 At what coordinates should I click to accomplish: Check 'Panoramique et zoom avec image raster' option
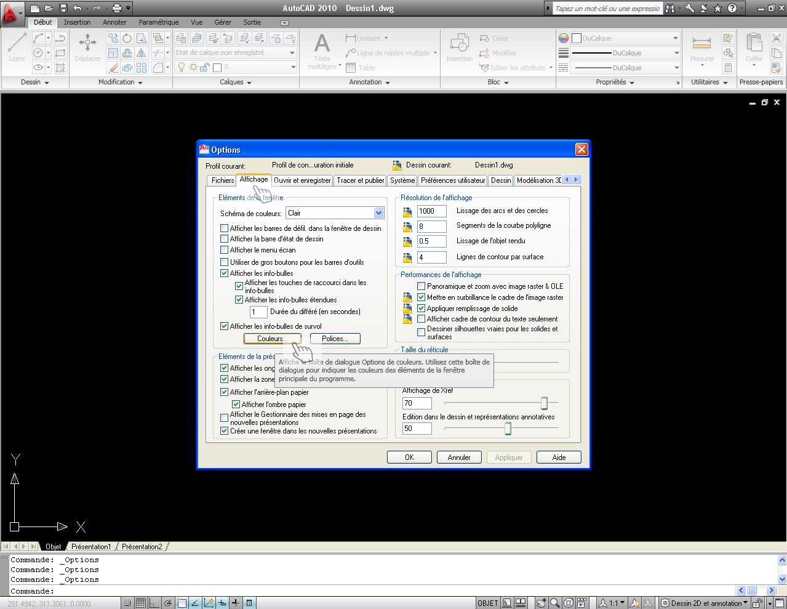[x=421, y=286]
